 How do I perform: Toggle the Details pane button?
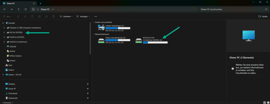[263, 17]
